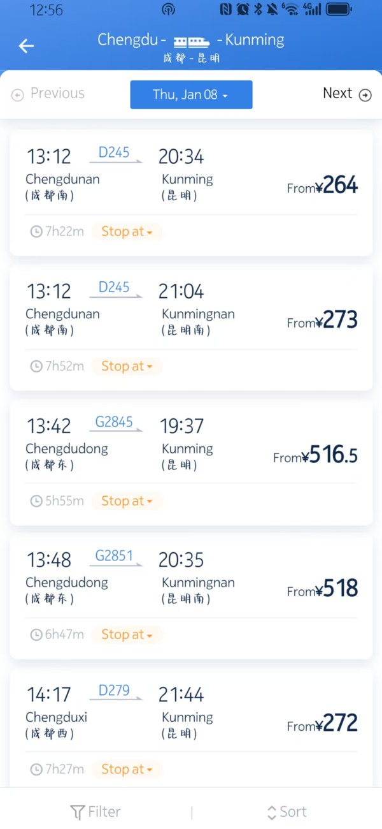Viewport: 382px width, 829px height.
Task: Tap the Filter funnel icon
Action: click(78, 812)
